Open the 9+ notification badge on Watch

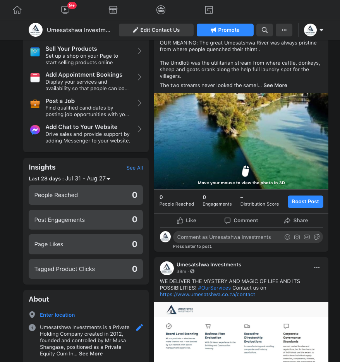[72, 5]
